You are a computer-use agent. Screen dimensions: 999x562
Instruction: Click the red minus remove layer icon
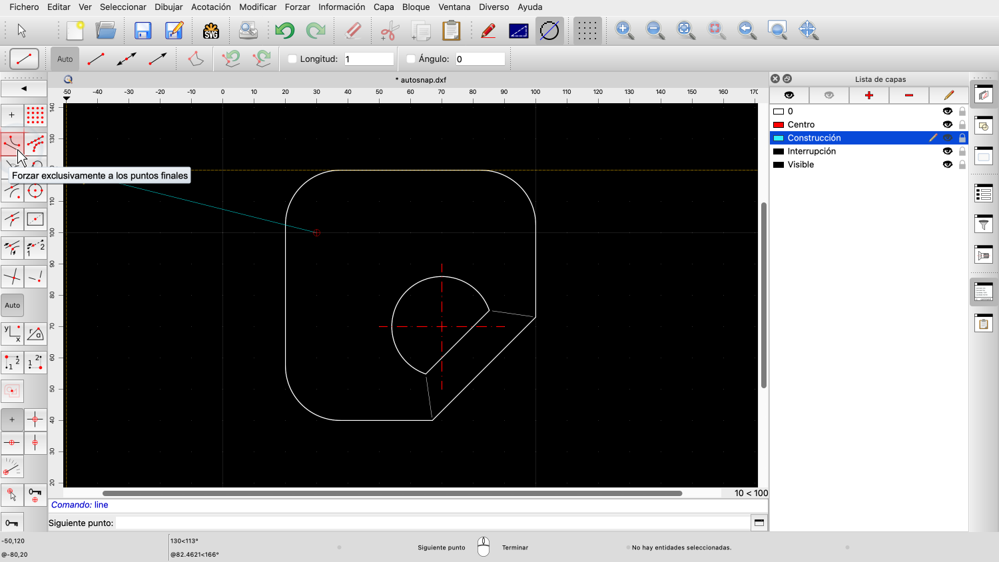coord(908,95)
